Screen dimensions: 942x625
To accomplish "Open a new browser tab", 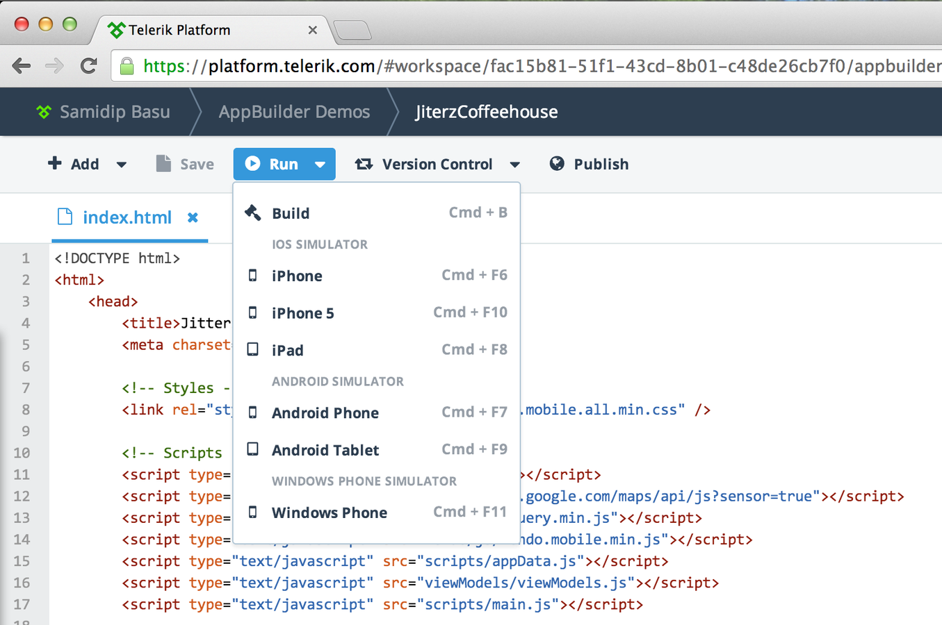I will 352,30.
